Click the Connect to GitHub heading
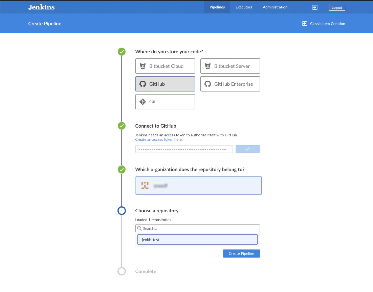This screenshot has width=373, height=292. click(x=156, y=126)
